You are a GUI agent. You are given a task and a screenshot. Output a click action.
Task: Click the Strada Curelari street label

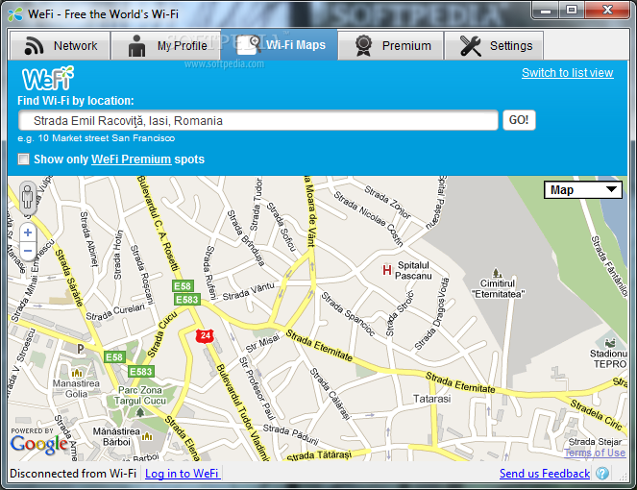click(x=115, y=312)
